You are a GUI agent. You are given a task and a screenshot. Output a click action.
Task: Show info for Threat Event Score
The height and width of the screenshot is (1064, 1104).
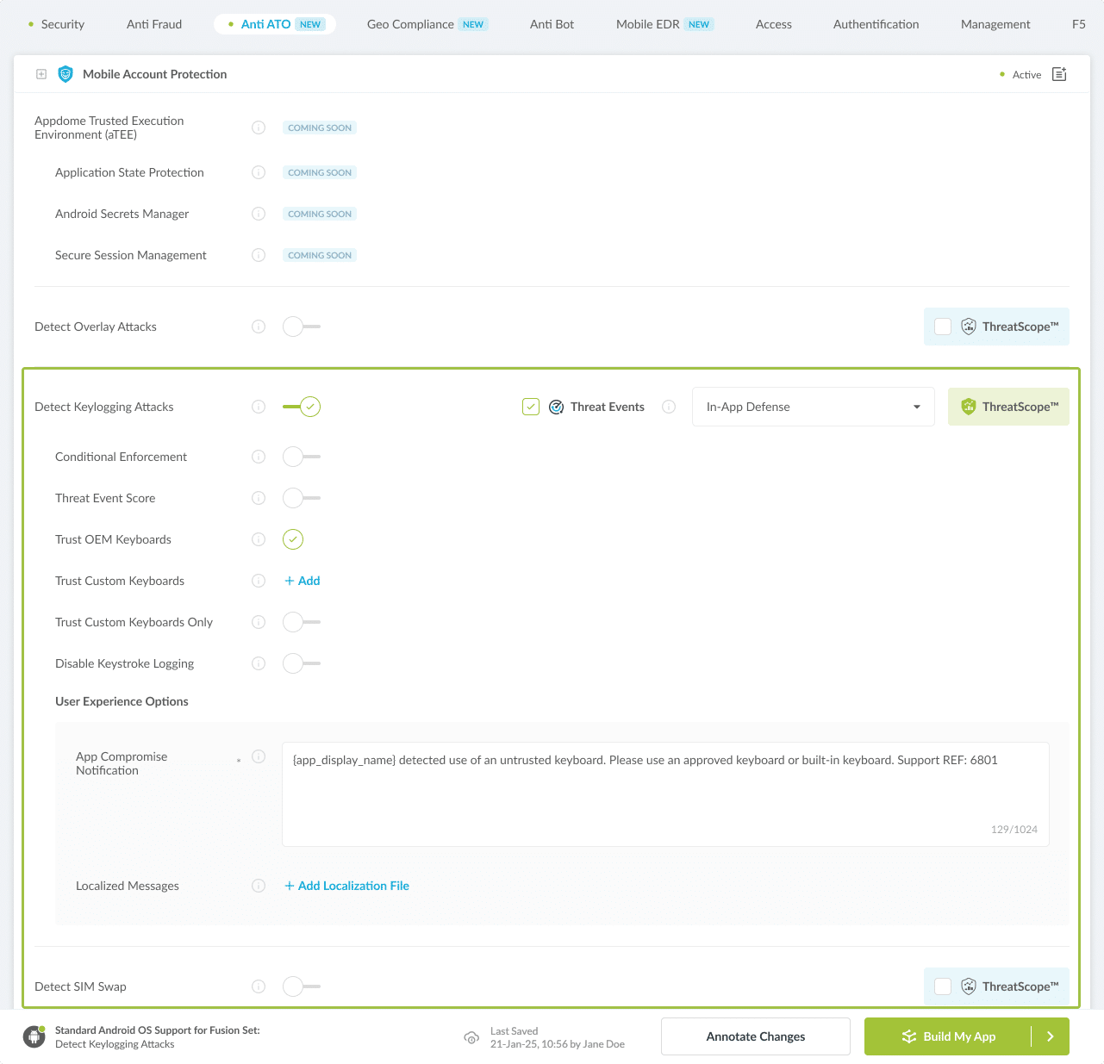click(259, 498)
